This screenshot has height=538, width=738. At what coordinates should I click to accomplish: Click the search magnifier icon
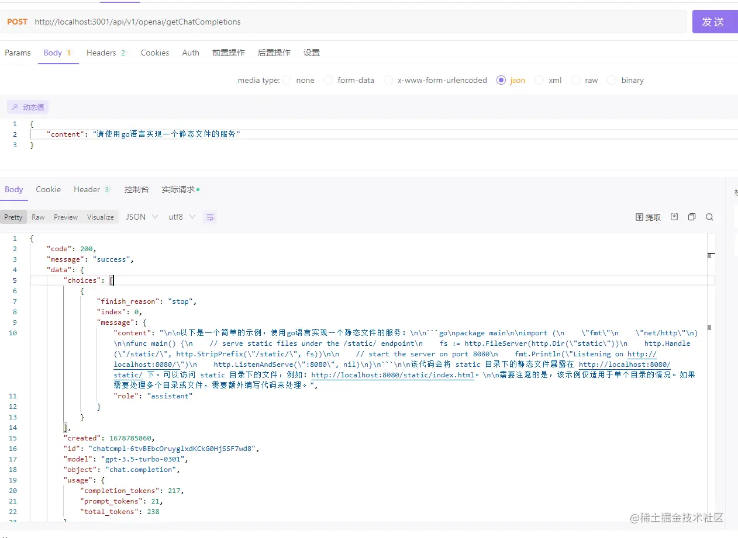tap(709, 217)
